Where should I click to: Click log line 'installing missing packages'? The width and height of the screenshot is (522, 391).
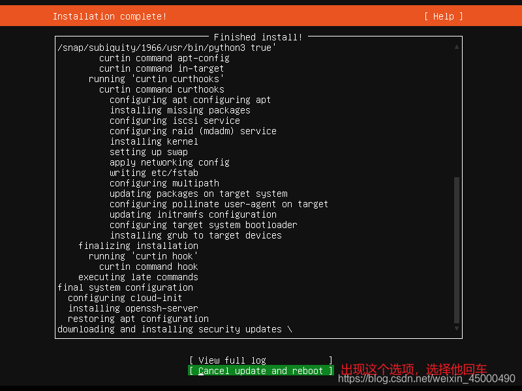tap(180, 110)
